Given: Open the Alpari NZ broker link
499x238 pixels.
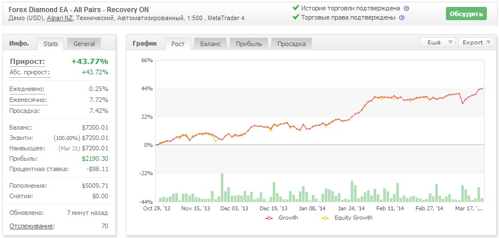Looking at the screenshot, I should pyautogui.click(x=59, y=18).
